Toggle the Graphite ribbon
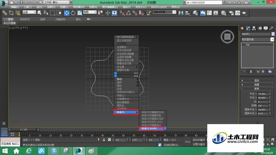276x155 pixels. (x=203, y=13)
